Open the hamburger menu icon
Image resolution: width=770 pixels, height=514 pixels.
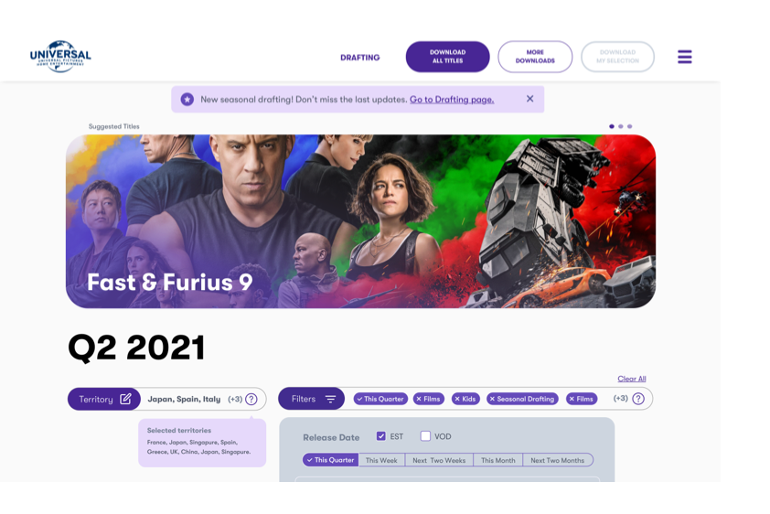685,57
